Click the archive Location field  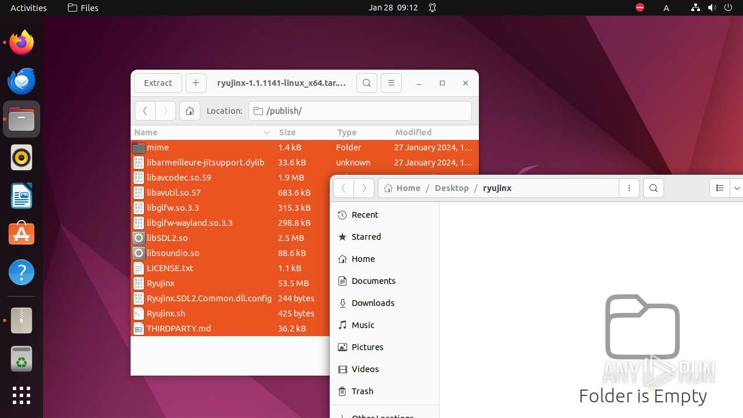tap(360, 111)
